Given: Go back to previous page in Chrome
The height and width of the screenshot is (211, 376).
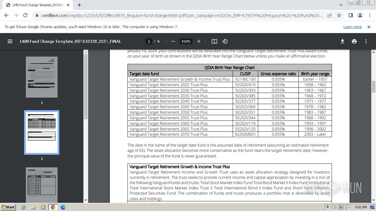Looking at the screenshot, I should point(6,15).
